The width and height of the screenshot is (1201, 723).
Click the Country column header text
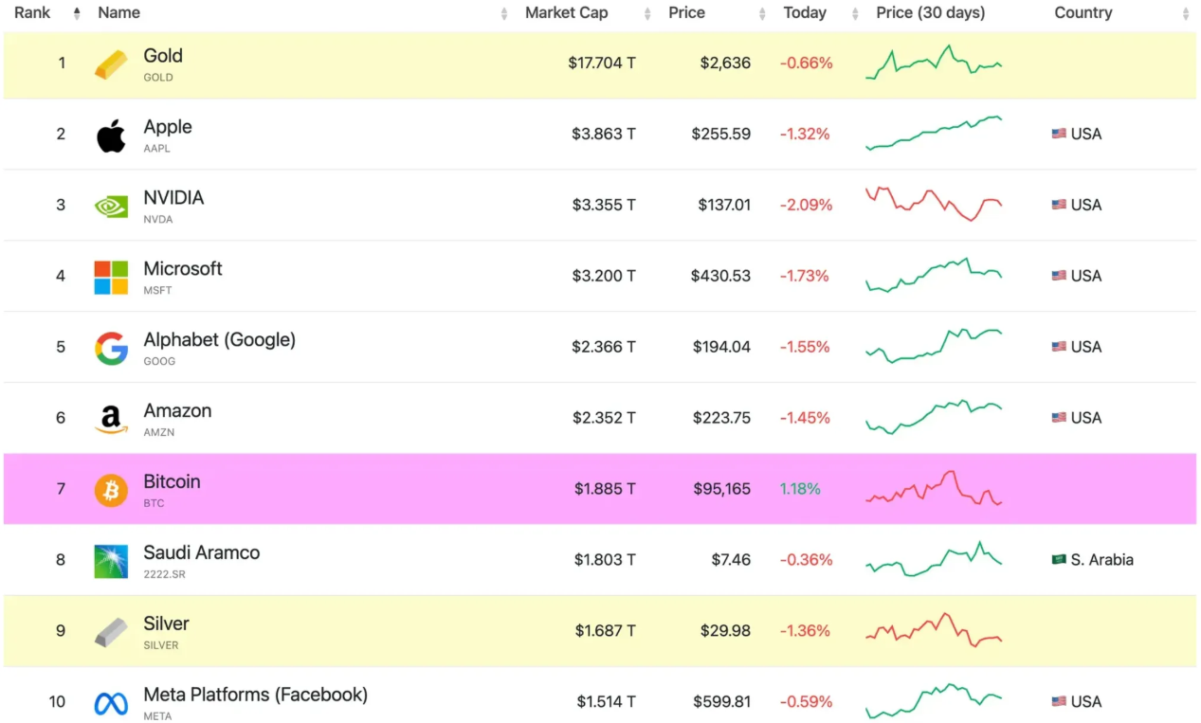coord(1083,13)
